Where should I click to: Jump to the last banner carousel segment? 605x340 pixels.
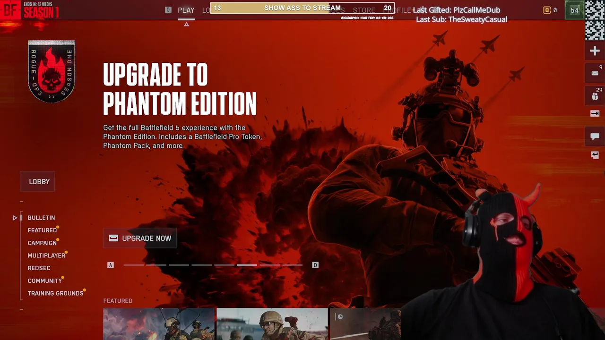pos(293,265)
